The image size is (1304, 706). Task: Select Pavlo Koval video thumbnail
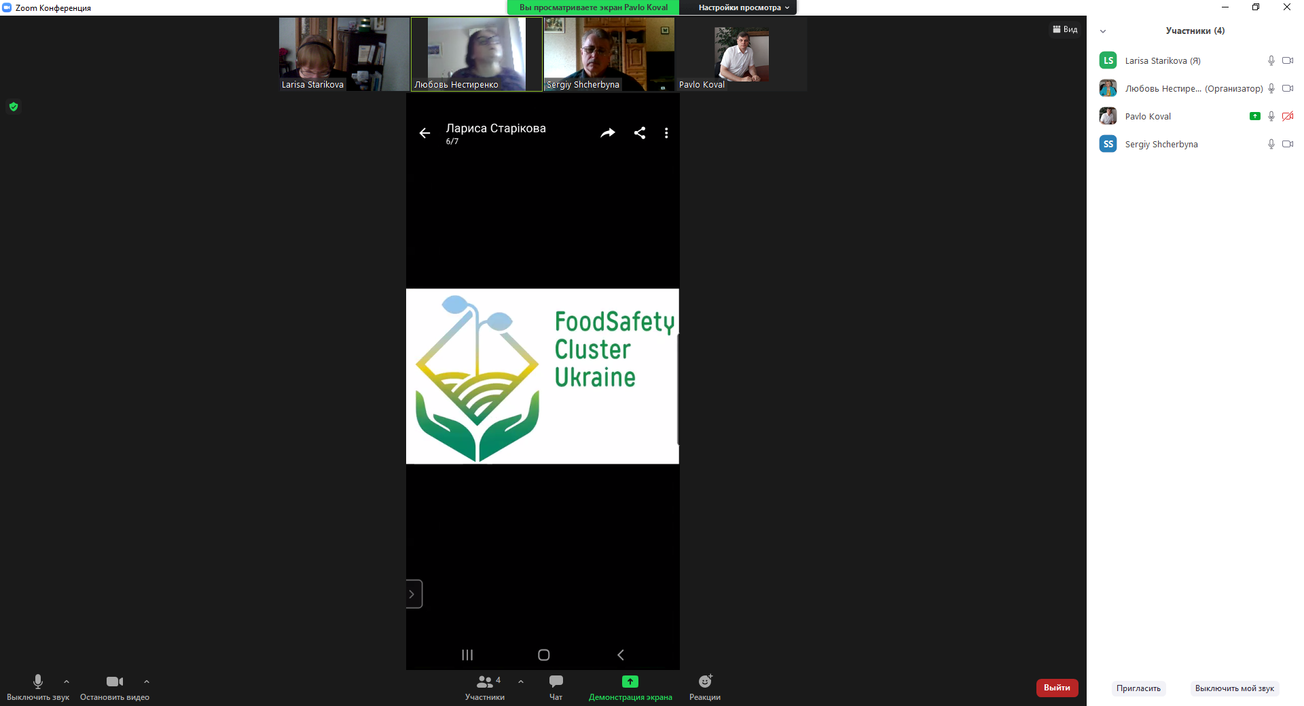coord(742,54)
